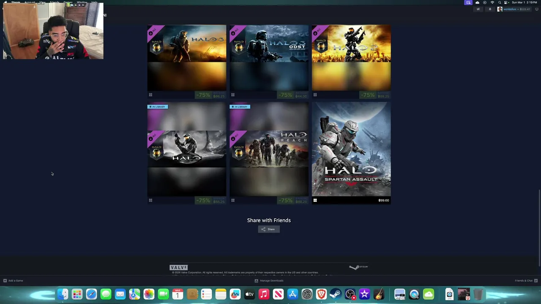The width and height of the screenshot is (541, 304).
Task: Click the Wi-Fi icon in the menu bar
Action: [492, 3]
